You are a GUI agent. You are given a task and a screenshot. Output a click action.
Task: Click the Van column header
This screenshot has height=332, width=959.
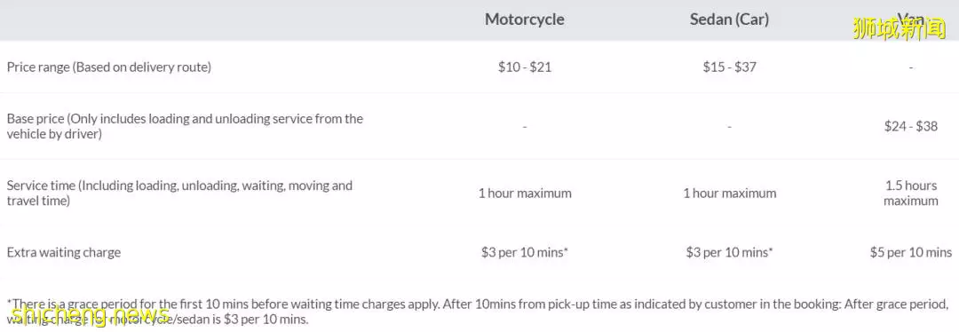[910, 19]
